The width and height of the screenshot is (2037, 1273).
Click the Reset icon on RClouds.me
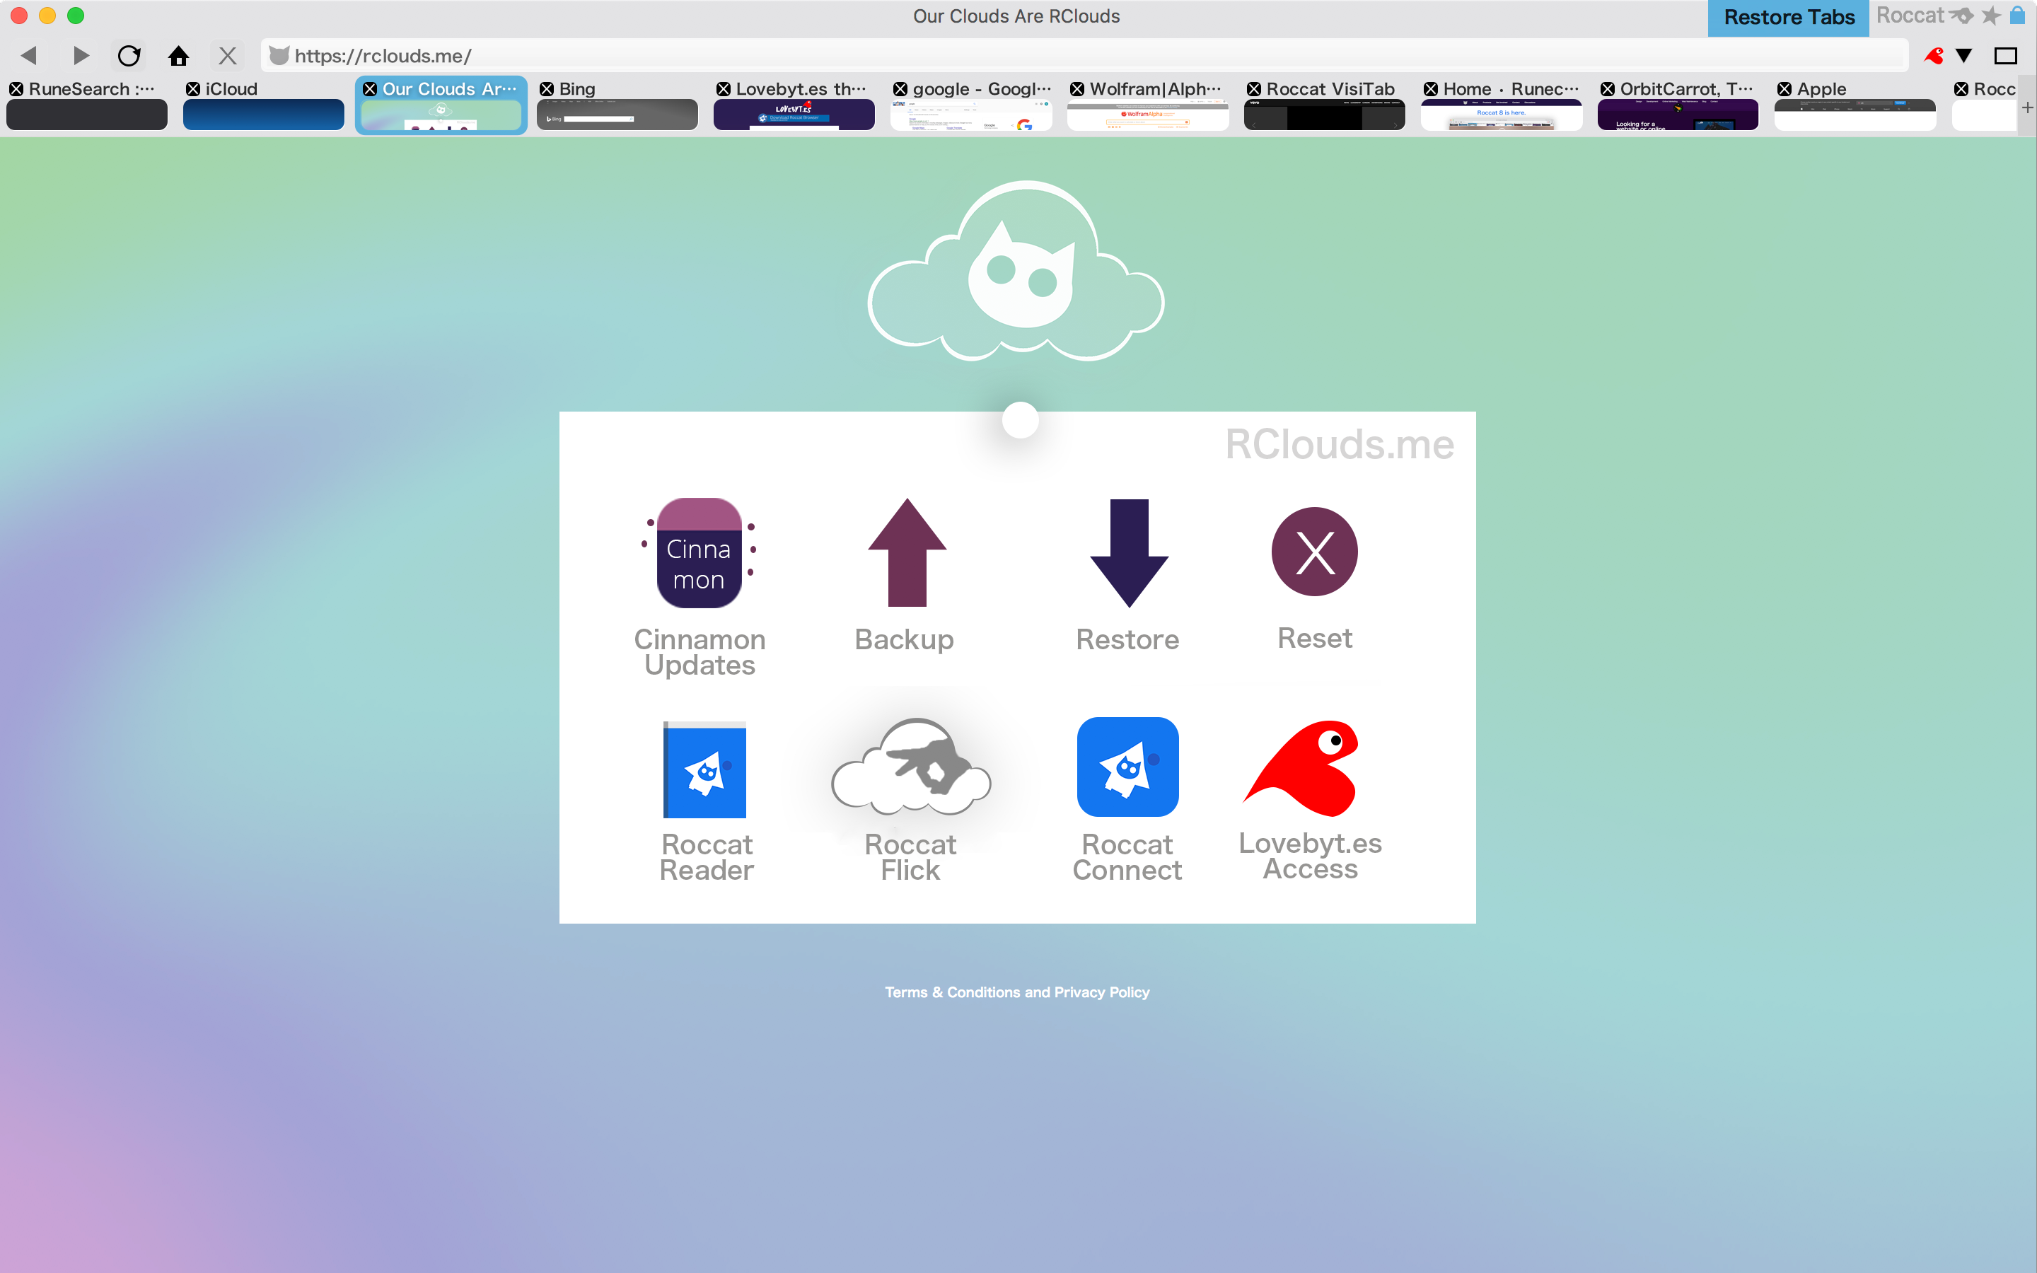(x=1313, y=552)
